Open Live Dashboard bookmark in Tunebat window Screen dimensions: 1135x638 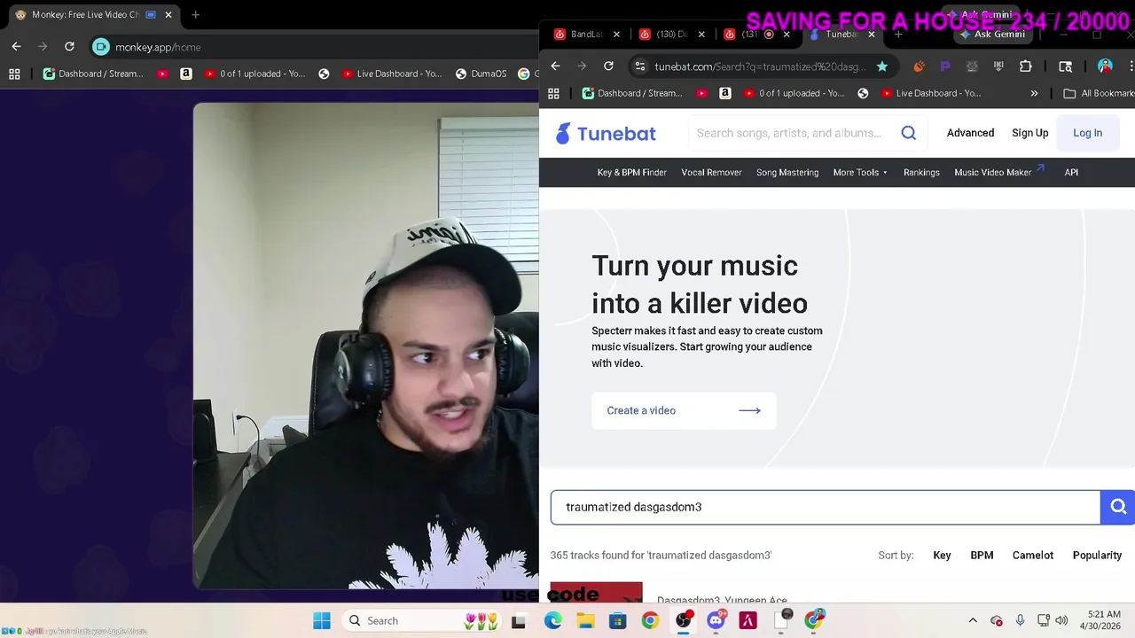click(931, 93)
